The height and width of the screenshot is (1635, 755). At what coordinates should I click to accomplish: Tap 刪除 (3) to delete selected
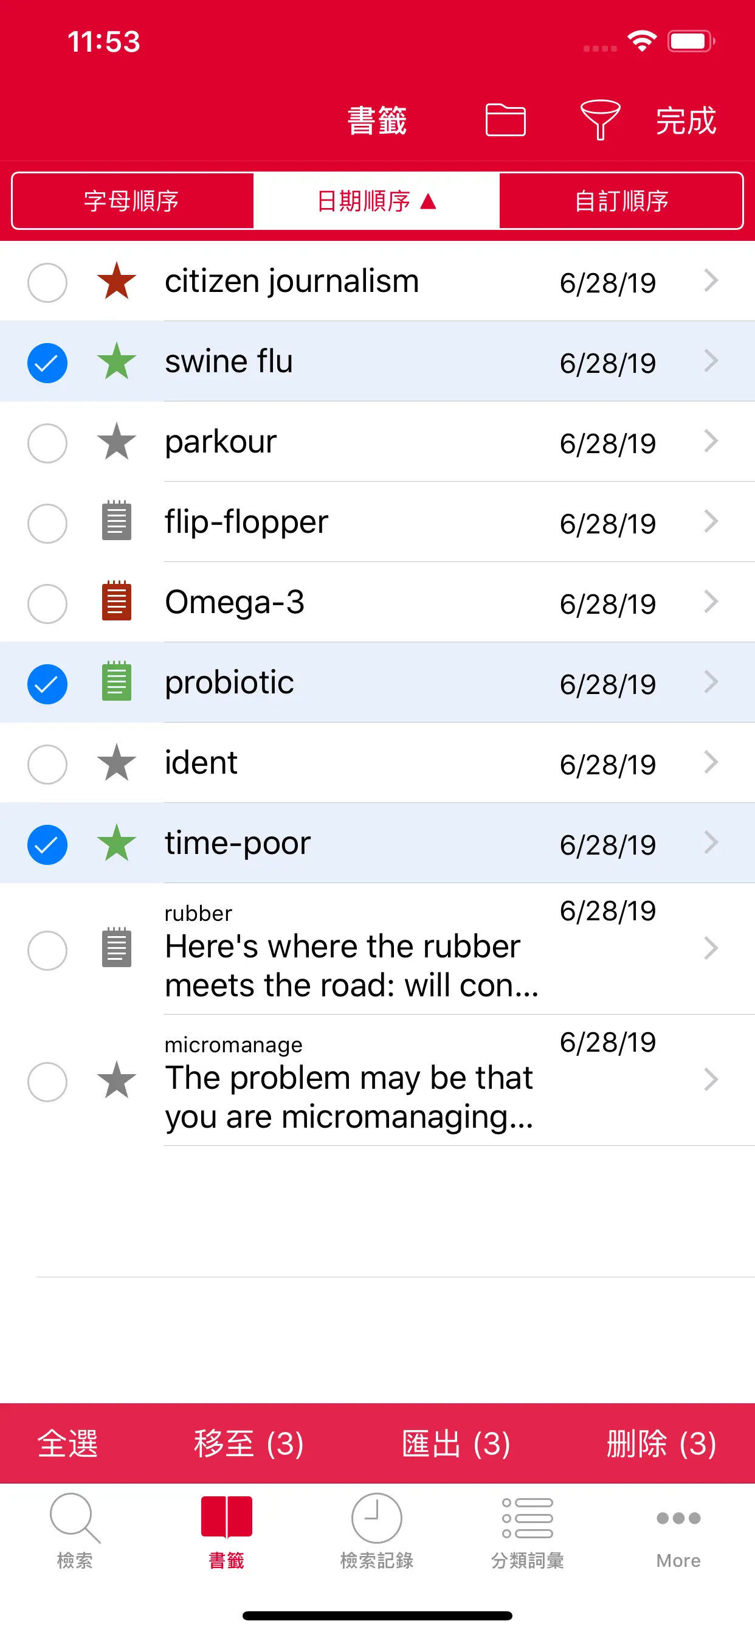661,1444
